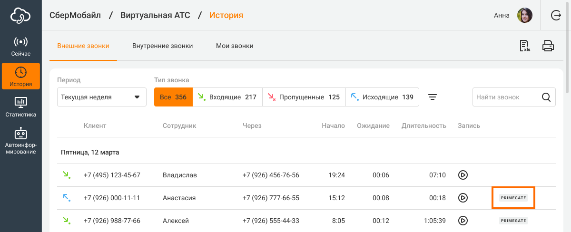The width and height of the screenshot is (571, 232).
Task: Log out using the exit icon
Action: 556,15
